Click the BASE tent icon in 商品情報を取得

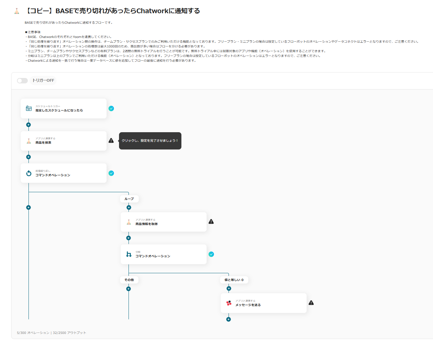coord(129,222)
